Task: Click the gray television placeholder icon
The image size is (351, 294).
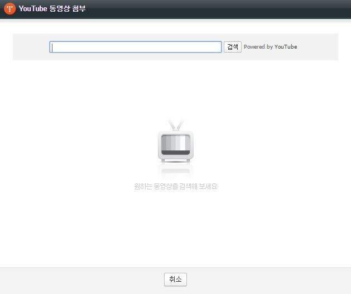Action: coord(176,141)
